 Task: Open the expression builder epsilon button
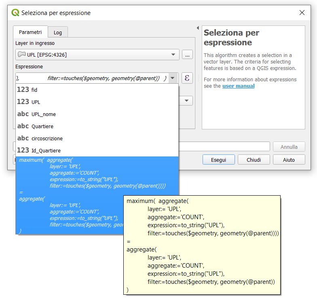[187, 78]
